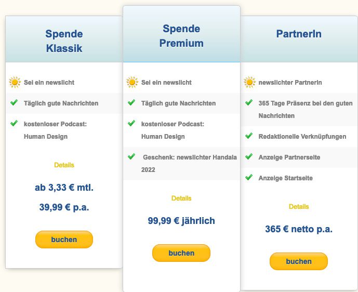Open Details link under PartnerIn
This screenshot has width=358, height=292.
coord(299,207)
